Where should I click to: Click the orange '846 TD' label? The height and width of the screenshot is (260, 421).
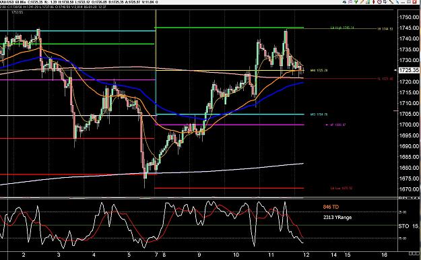[x=331, y=207]
